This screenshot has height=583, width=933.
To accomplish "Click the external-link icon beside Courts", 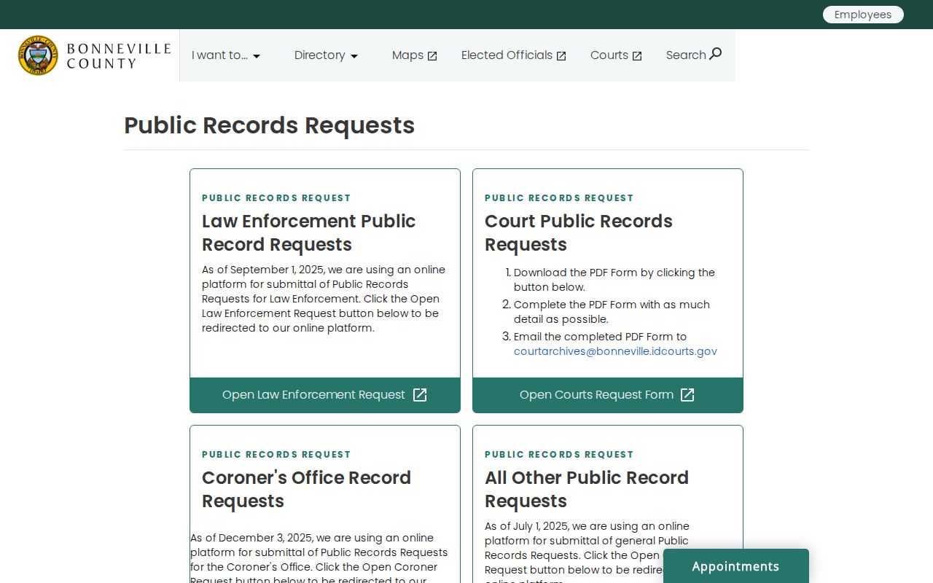I will click(x=637, y=56).
